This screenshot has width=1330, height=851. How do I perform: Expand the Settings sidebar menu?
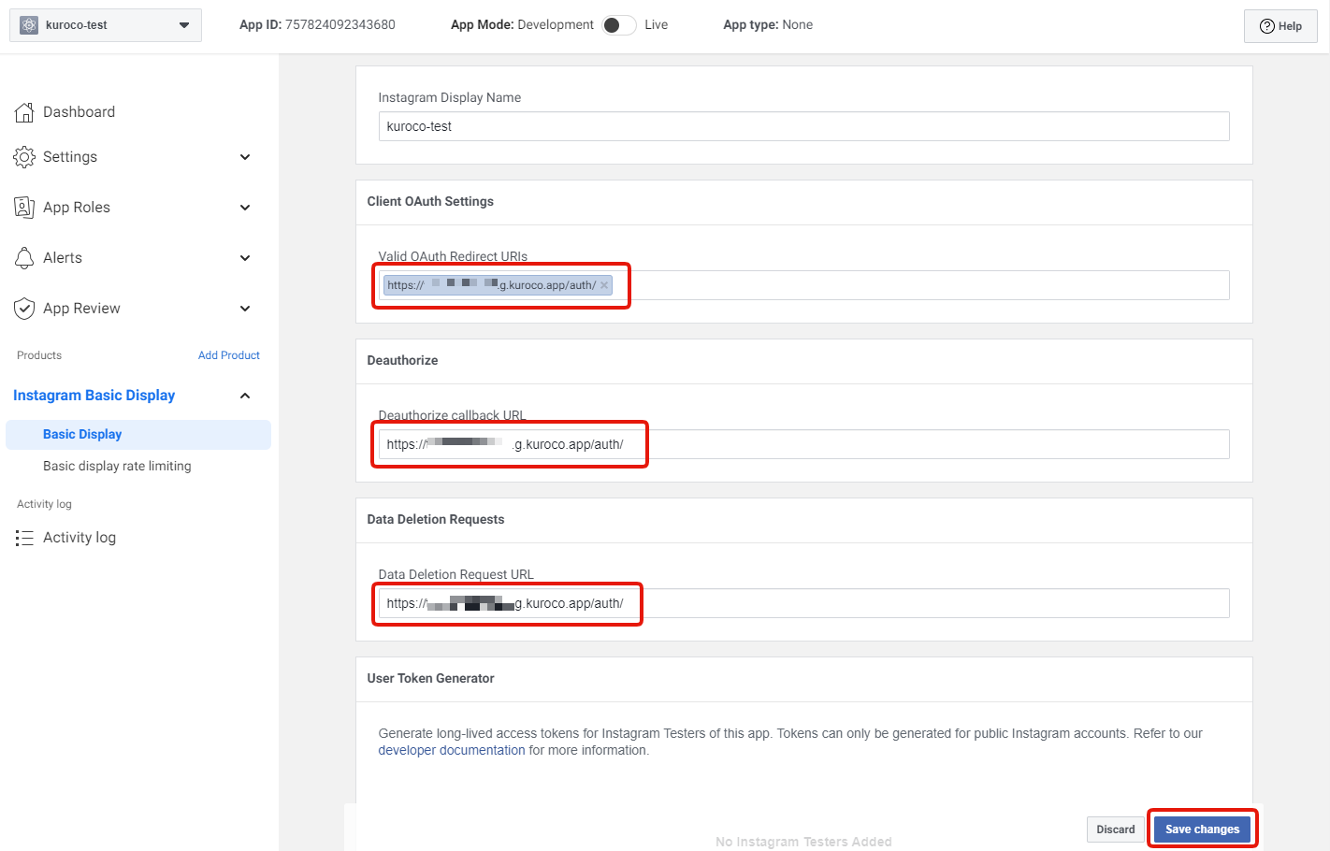(x=244, y=156)
